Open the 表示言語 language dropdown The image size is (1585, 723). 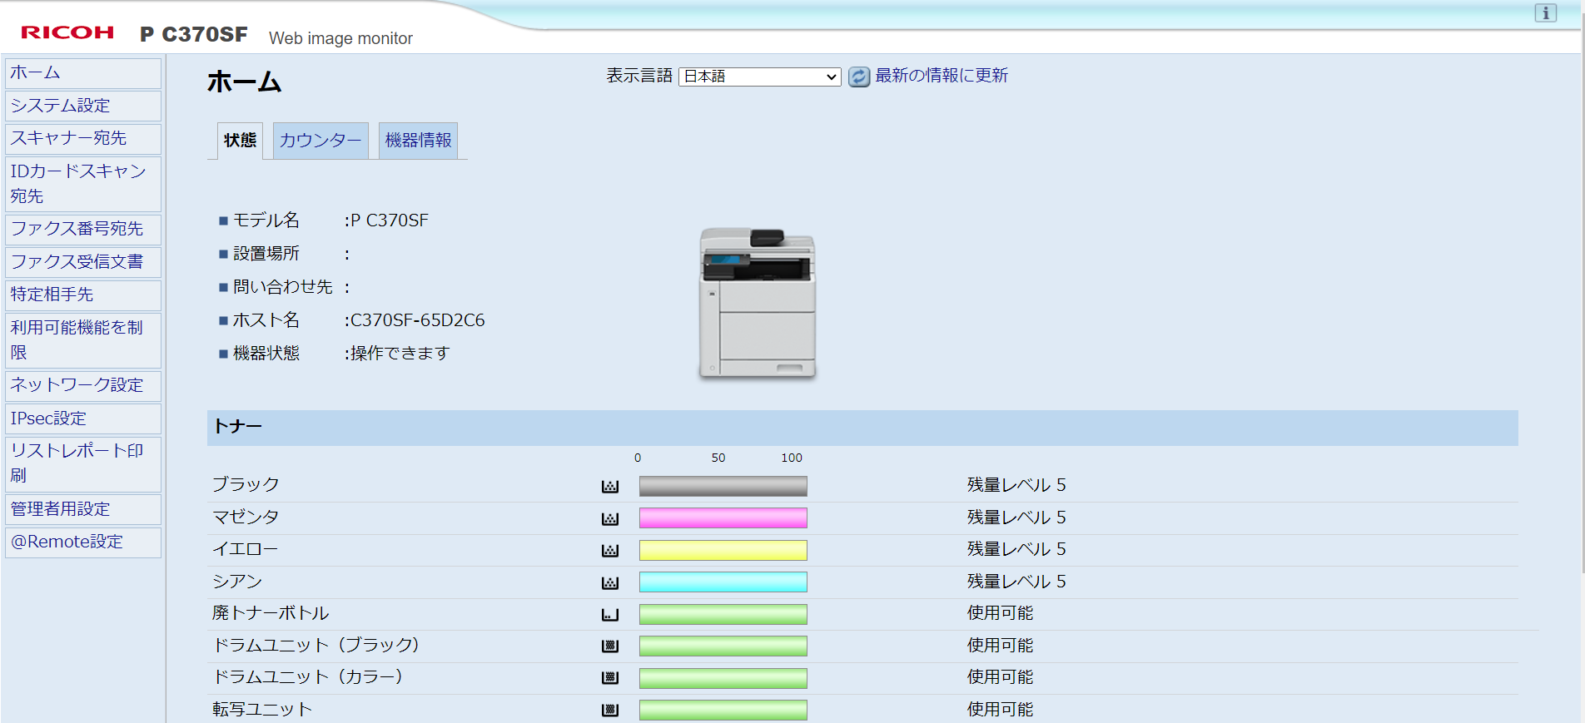759,77
